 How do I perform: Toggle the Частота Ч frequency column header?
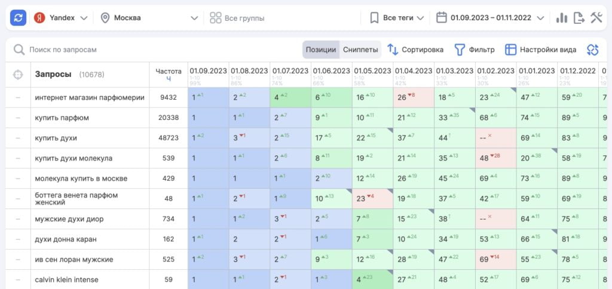(168, 75)
